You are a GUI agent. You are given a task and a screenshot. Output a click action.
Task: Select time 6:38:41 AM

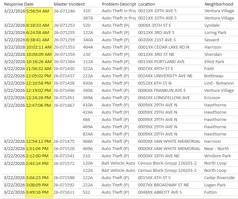click(38, 40)
